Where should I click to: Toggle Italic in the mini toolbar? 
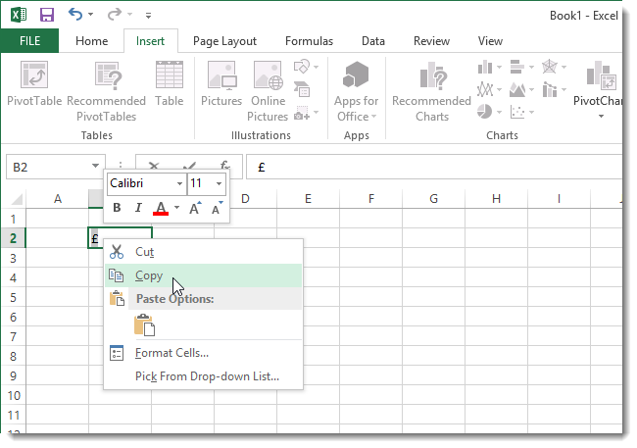pos(138,208)
